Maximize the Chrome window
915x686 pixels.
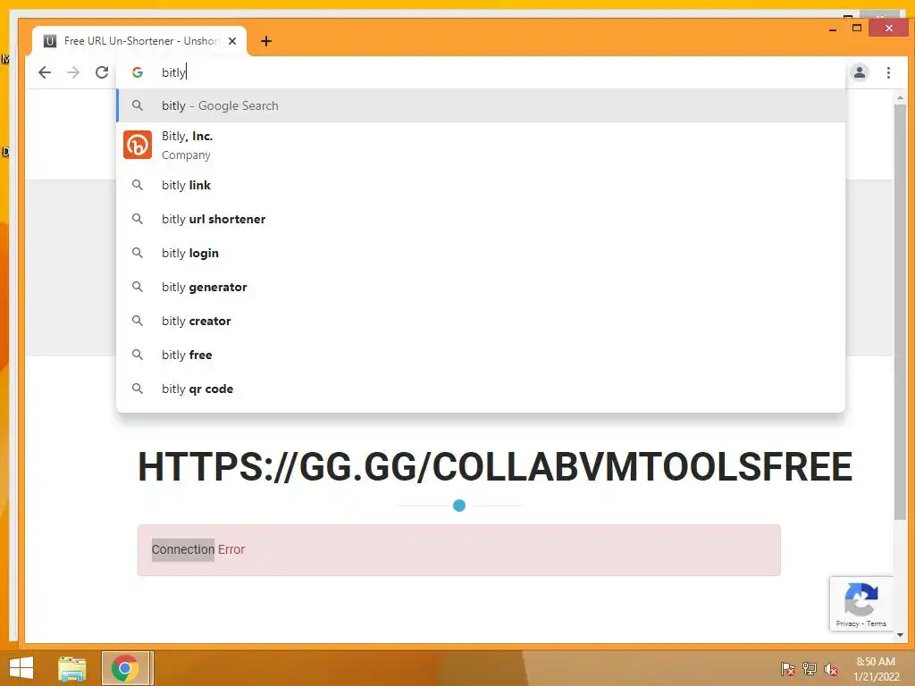click(x=857, y=28)
